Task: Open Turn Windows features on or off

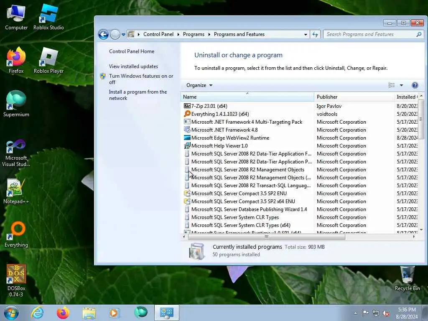Action: pyautogui.click(x=141, y=79)
